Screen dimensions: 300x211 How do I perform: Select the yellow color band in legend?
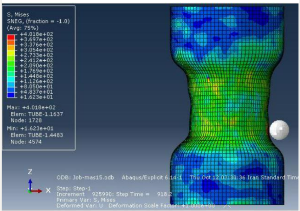point(11,53)
